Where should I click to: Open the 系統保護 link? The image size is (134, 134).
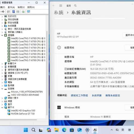[97, 95]
